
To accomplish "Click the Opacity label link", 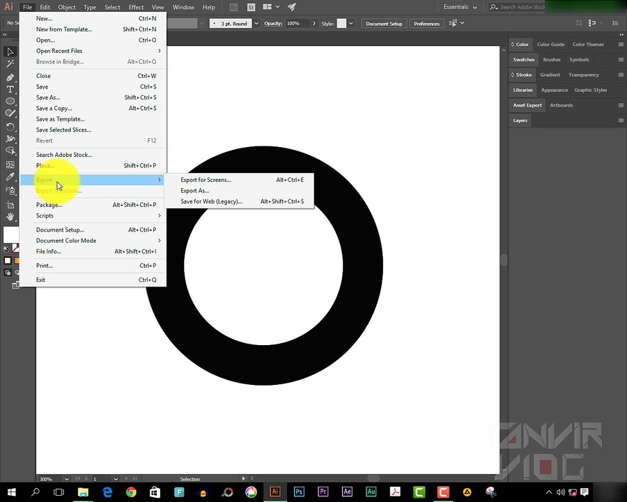I will [x=273, y=24].
